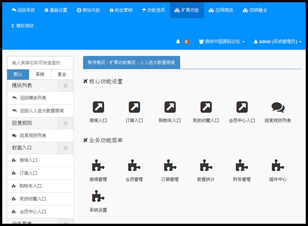
Task: Open the 应用商店 top menu
Action: point(221,10)
